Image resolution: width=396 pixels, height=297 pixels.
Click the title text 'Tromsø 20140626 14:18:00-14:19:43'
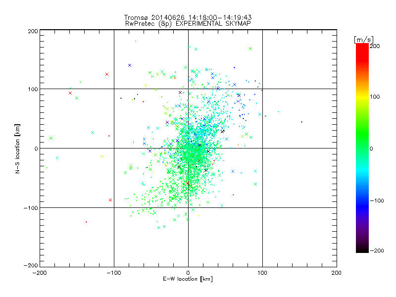pos(188,17)
